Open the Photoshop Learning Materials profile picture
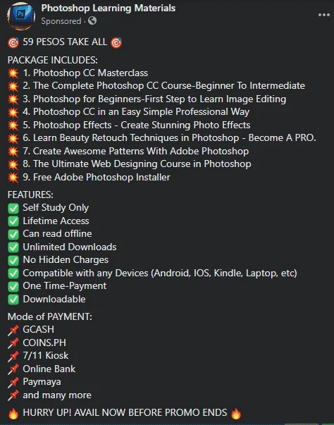 pyautogui.click(x=21, y=16)
